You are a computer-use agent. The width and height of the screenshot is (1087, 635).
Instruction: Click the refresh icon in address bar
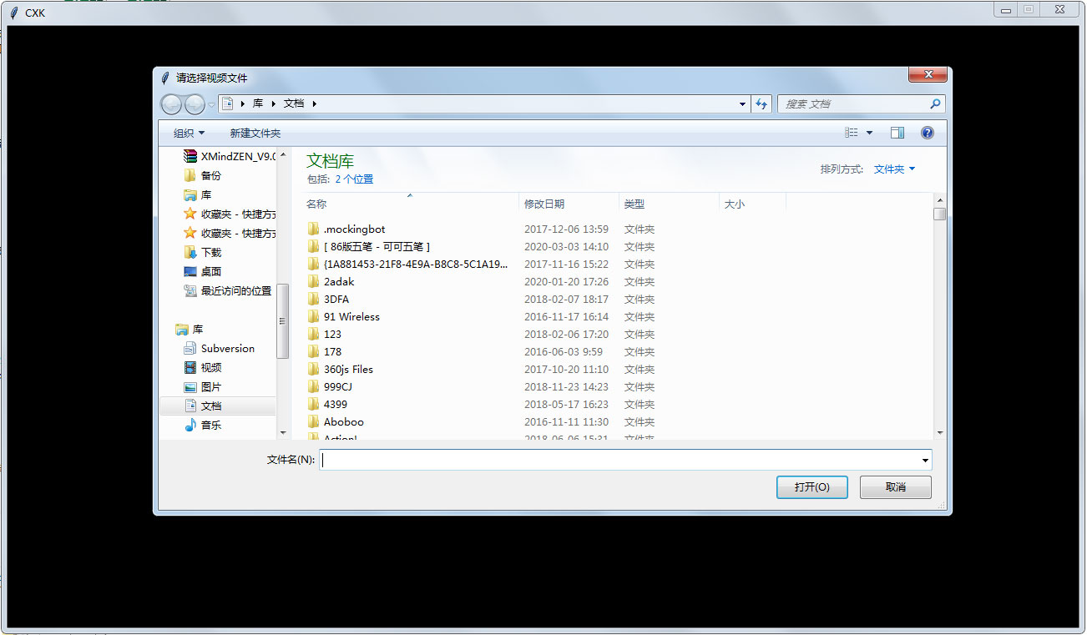(x=761, y=103)
